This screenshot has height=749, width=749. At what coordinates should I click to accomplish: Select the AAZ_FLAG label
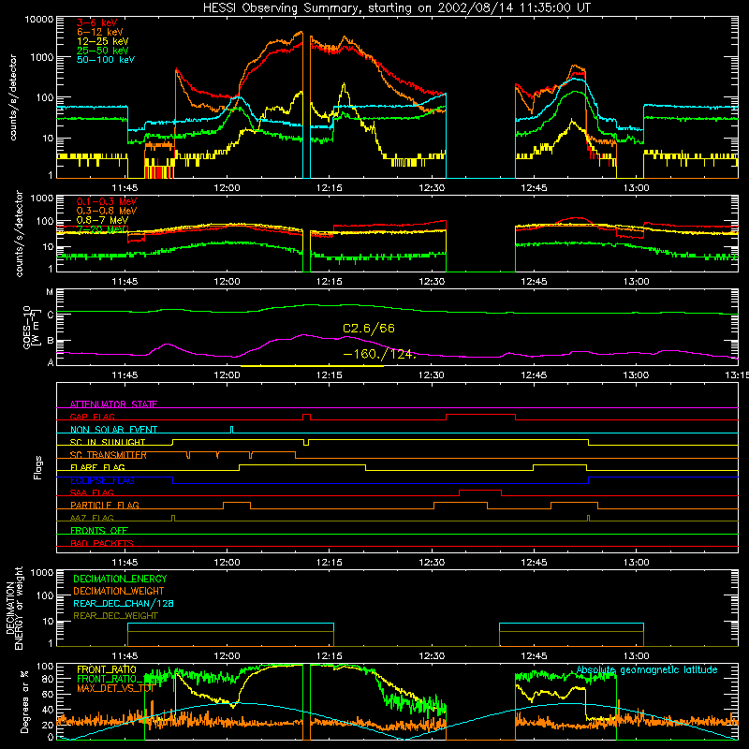pos(92,518)
